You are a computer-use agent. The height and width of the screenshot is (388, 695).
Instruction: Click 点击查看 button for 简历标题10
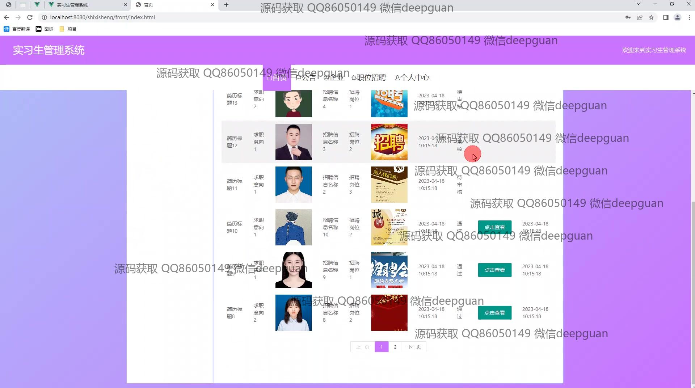point(494,227)
